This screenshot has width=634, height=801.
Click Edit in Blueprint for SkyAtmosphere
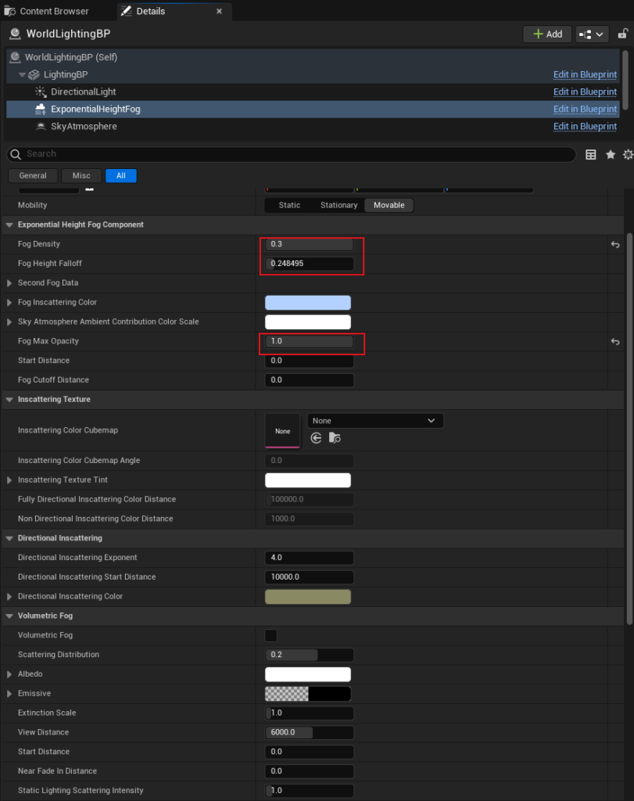point(585,127)
